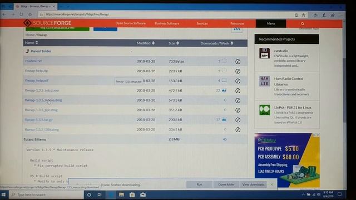Image resolution: width=356 pixels, height=200 pixels.
Task: Close the PCBWay advertisement
Action: click(x=318, y=135)
